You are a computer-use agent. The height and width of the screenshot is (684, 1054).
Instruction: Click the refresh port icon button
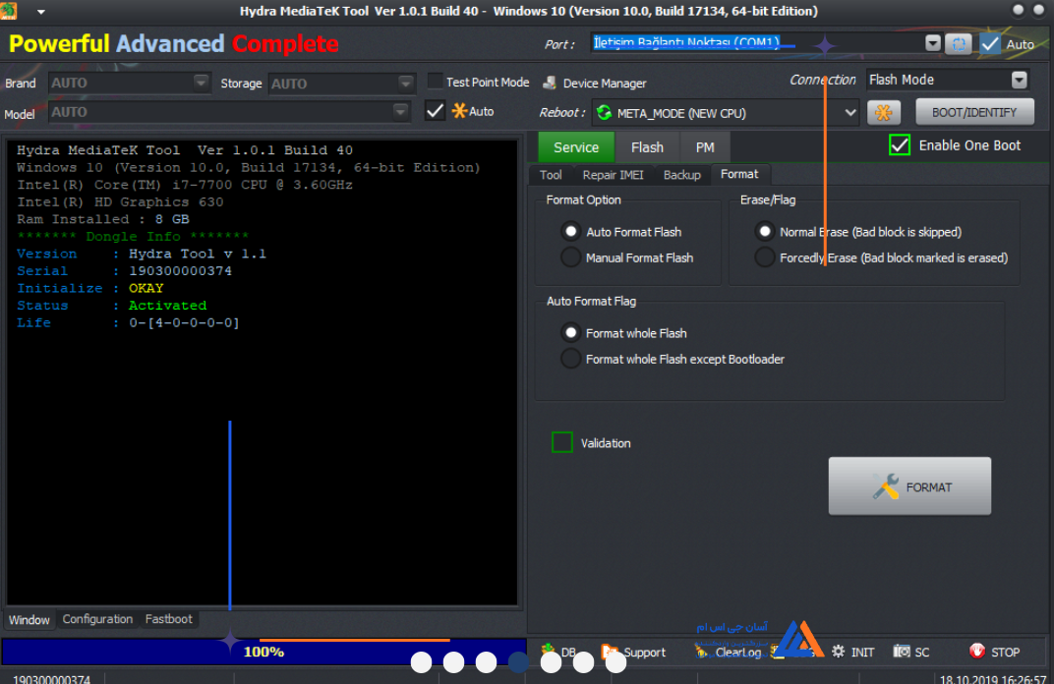959,44
